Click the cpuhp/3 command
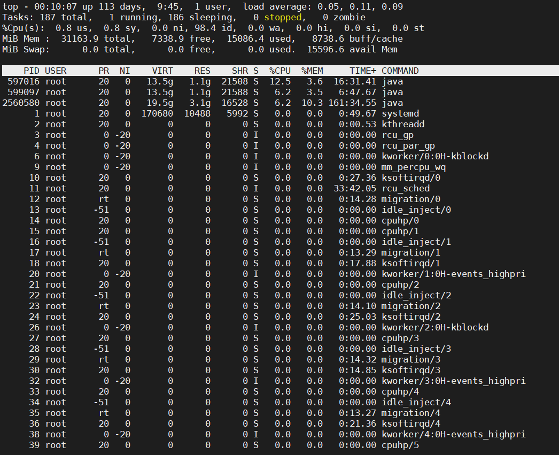This screenshot has width=559, height=455. 400,338
